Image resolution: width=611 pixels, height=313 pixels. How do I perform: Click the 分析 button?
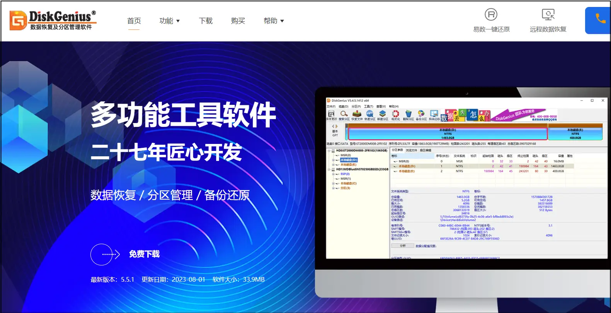(x=402, y=246)
